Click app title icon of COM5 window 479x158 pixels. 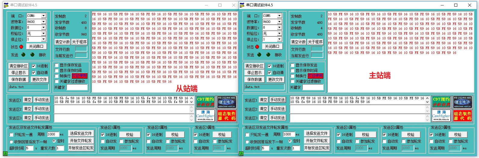(242, 5)
